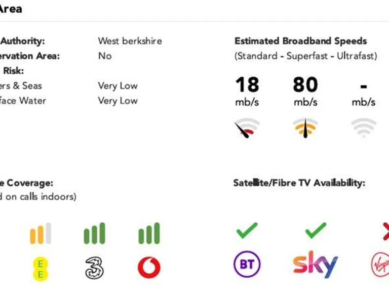Click the Virgin Media logo
This screenshot has width=389, height=291.
pos(380,265)
